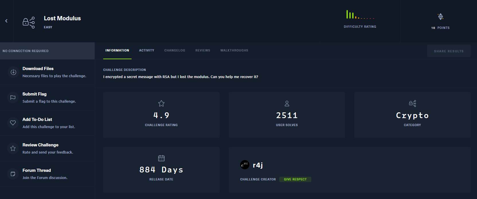Click the heart icon for To-Do List
This screenshot has height=199, width=477.
coord(13,123)
